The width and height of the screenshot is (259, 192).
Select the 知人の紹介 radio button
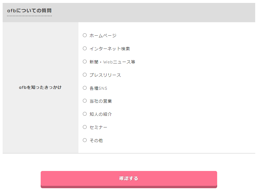[85, 114]
